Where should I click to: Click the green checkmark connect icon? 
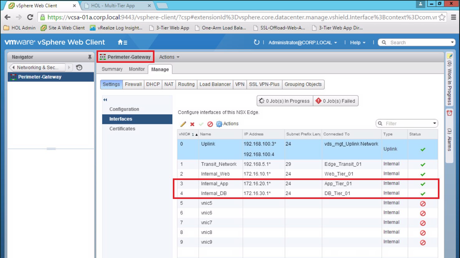pos(201,124)
